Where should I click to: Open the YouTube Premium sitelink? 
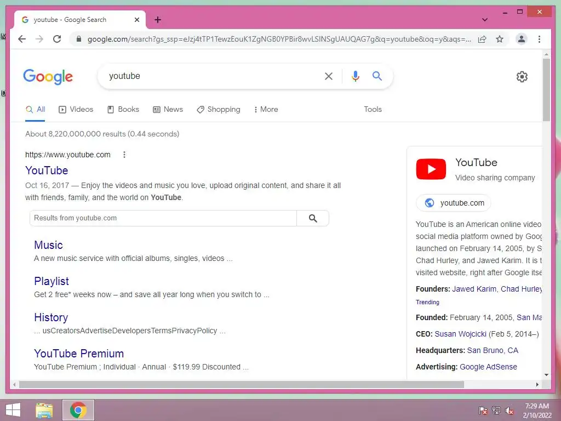coord(79,354)
